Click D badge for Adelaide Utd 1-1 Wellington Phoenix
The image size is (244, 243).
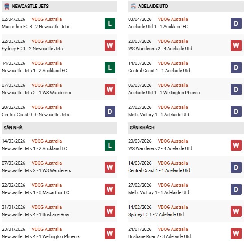click(x=236, y=89)
